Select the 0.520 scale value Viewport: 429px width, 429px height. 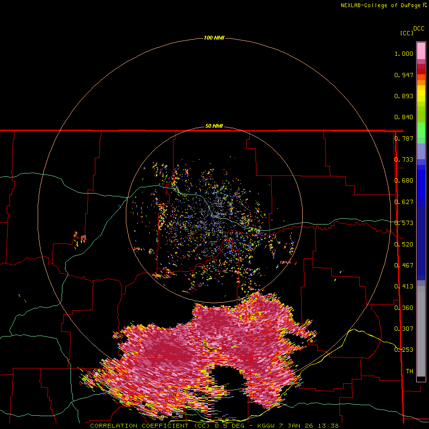pos(404,245)
